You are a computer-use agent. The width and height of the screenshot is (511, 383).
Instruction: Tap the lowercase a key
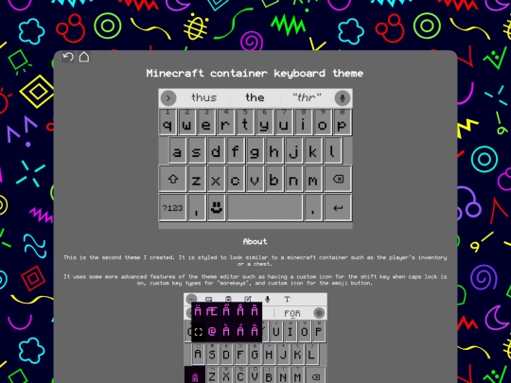click(x=177, y=150)
